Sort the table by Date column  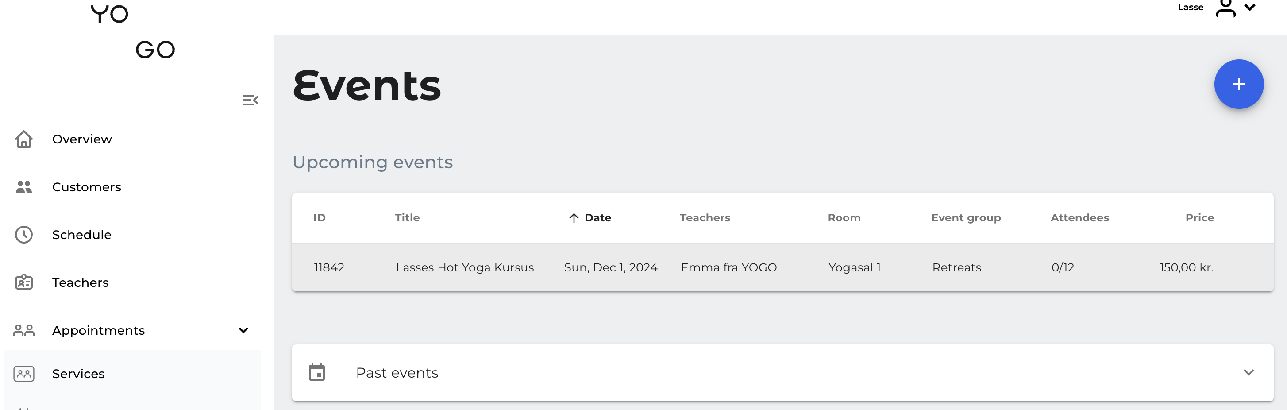click(x=597, y=217)
